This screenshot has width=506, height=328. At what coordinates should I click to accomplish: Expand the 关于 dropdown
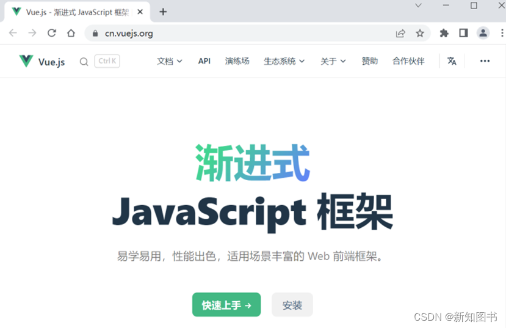click(x=333, y=61)
